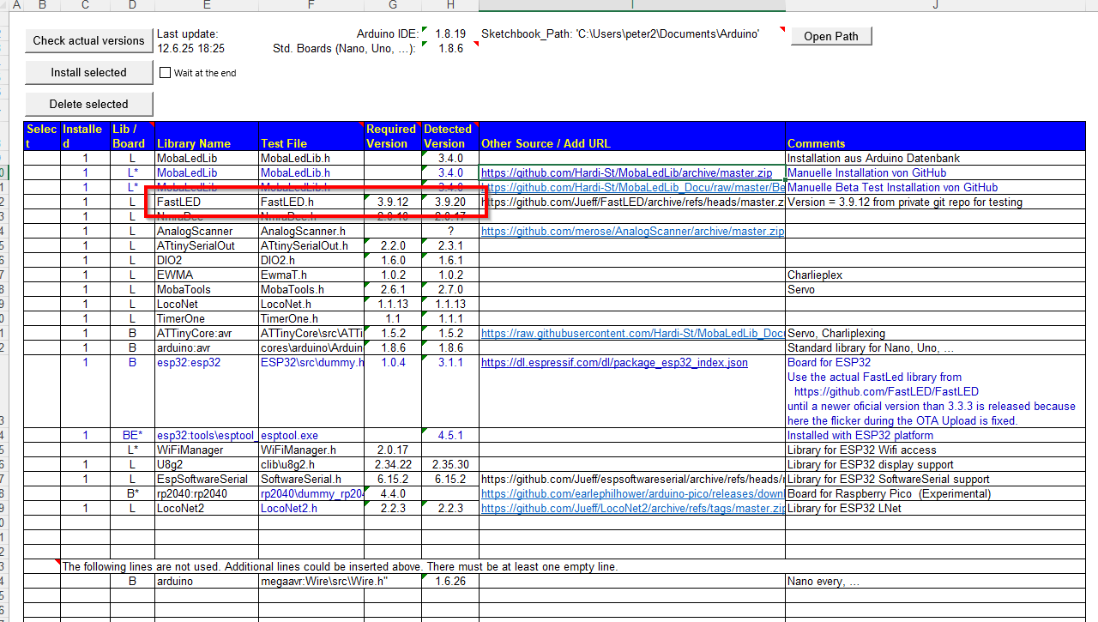Viewport: 1098px width, 622px height.
Task: Select the esp32:esp32 board cell
Action: click(207, 391)
